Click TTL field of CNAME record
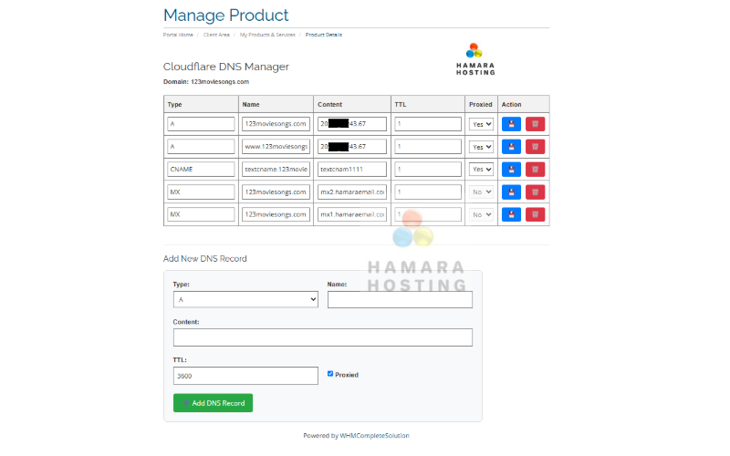Image resolution: width=730 pixels, height=456 pixels. coord(428,170)
